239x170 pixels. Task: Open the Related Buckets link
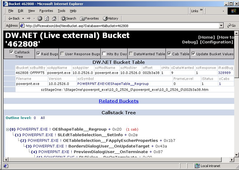[x=119, y=101]
